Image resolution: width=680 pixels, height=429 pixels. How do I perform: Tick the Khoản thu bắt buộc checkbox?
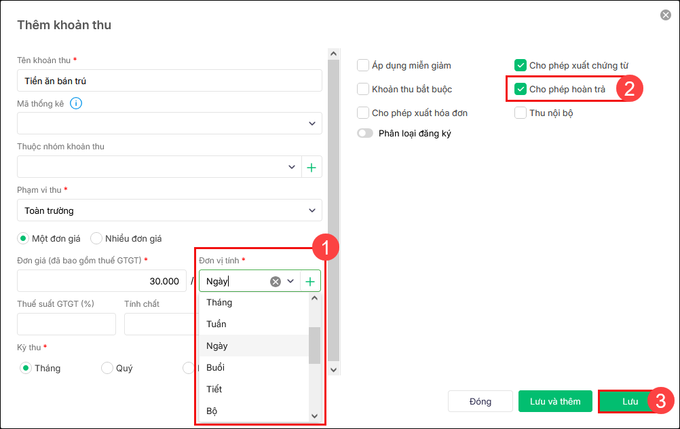[x=363, y=89]
